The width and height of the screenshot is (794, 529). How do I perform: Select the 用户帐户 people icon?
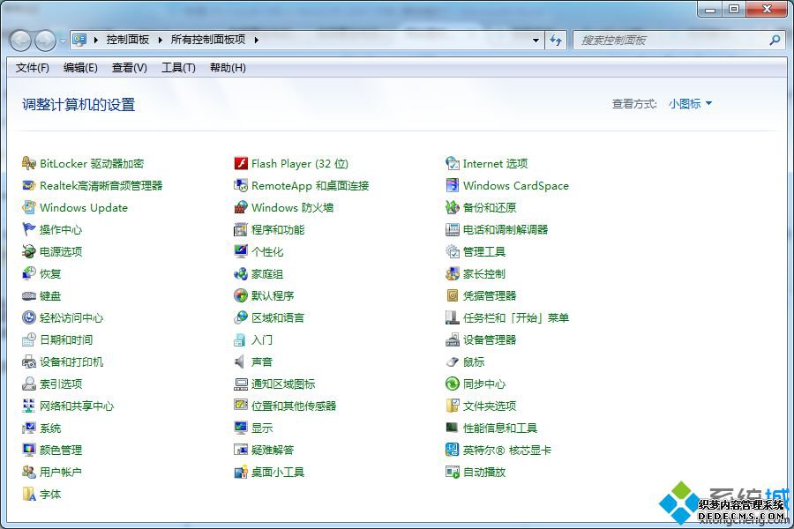click(29, 473)
